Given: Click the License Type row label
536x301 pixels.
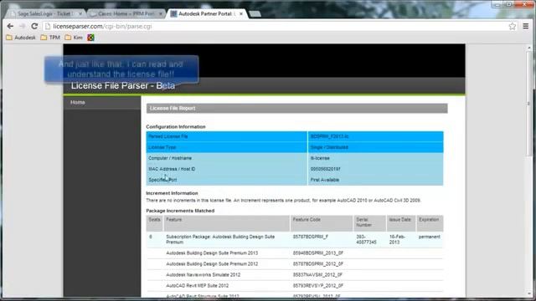Looking at the screenshot, I should [x=162, y=147].
